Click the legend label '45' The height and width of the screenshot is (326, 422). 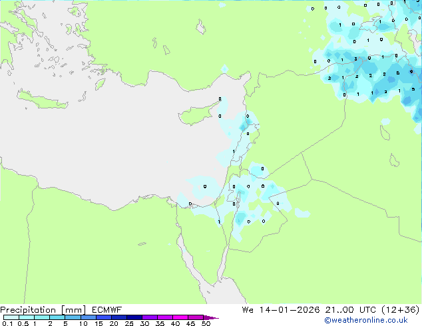pyautogui.click(x=190, y=323)
